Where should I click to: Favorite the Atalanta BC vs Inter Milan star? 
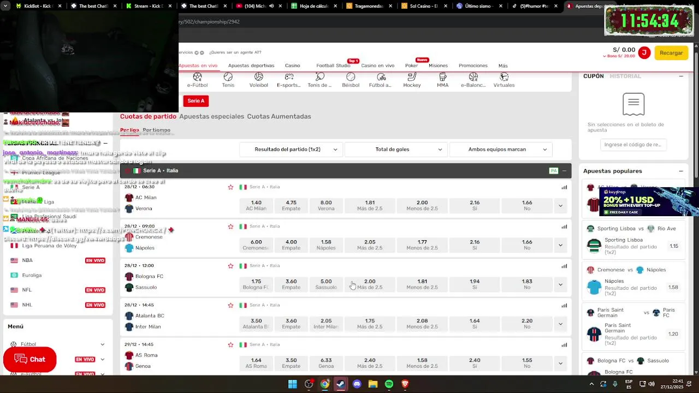[x=230, y=305]
